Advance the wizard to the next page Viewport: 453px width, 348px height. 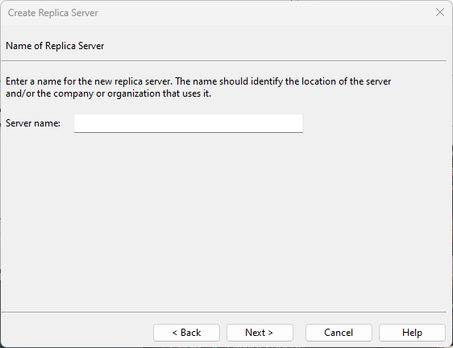(x=260, y=333)
